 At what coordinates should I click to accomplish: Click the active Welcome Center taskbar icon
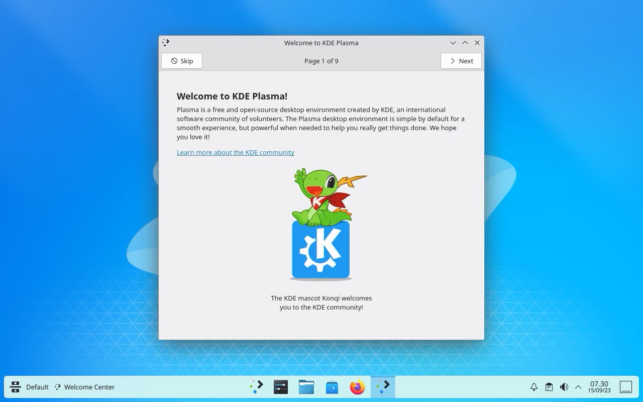(383, 387)
